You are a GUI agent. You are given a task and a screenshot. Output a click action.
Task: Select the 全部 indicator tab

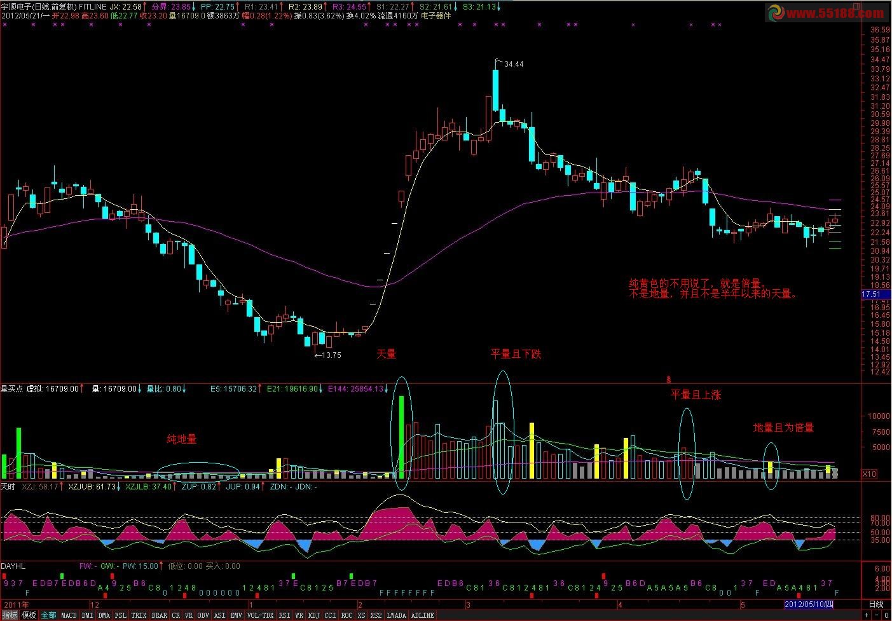(48, 615)
